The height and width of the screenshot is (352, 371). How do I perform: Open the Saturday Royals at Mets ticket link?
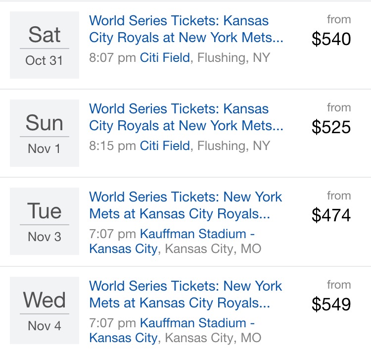point(186,29)
